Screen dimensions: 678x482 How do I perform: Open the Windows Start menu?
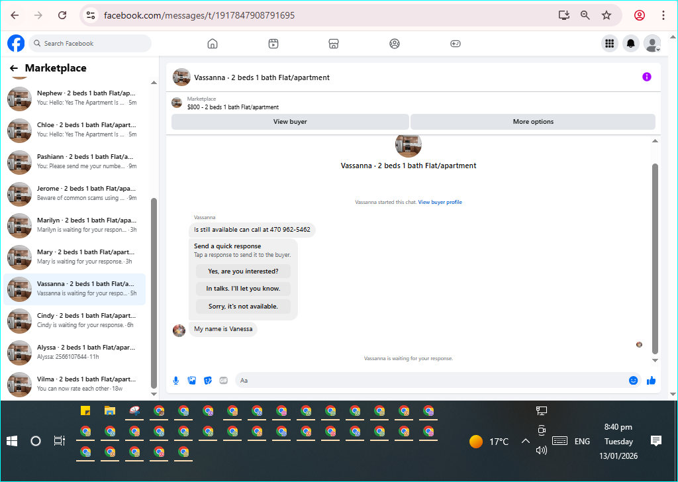pos(12,441)
